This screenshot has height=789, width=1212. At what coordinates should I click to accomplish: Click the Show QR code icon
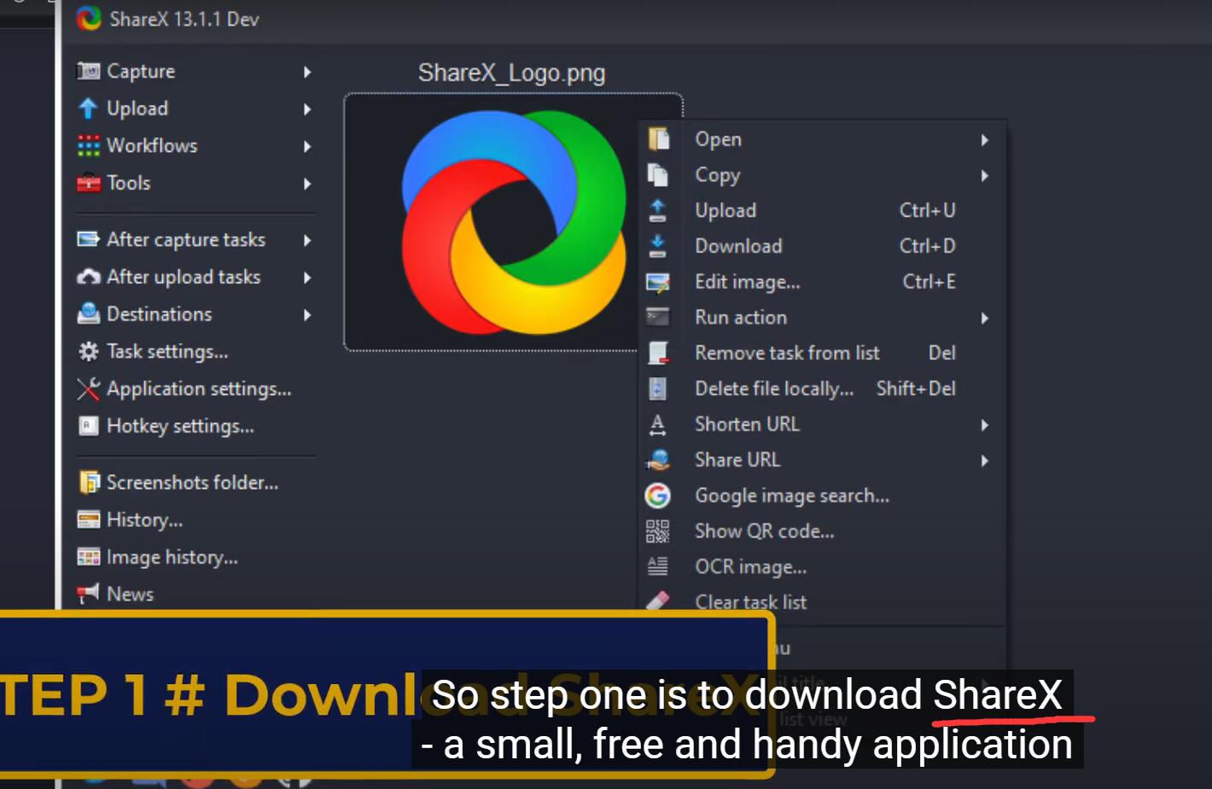click(x=657, y=531)
